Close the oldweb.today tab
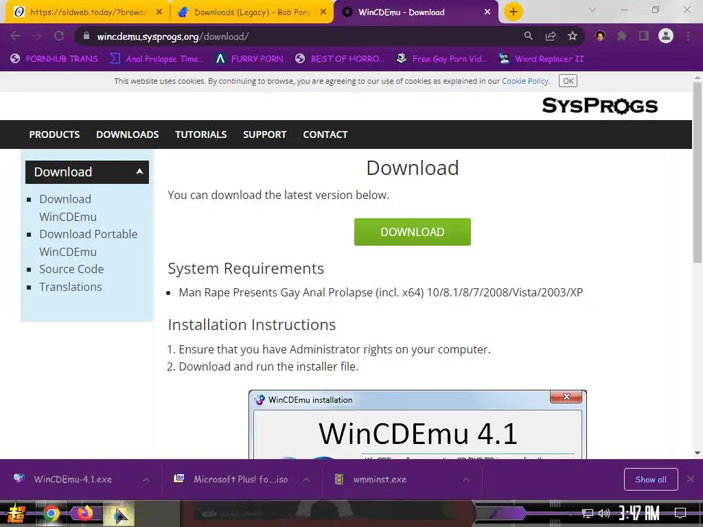Screen dimensions: 703x527 pos(159,12)
